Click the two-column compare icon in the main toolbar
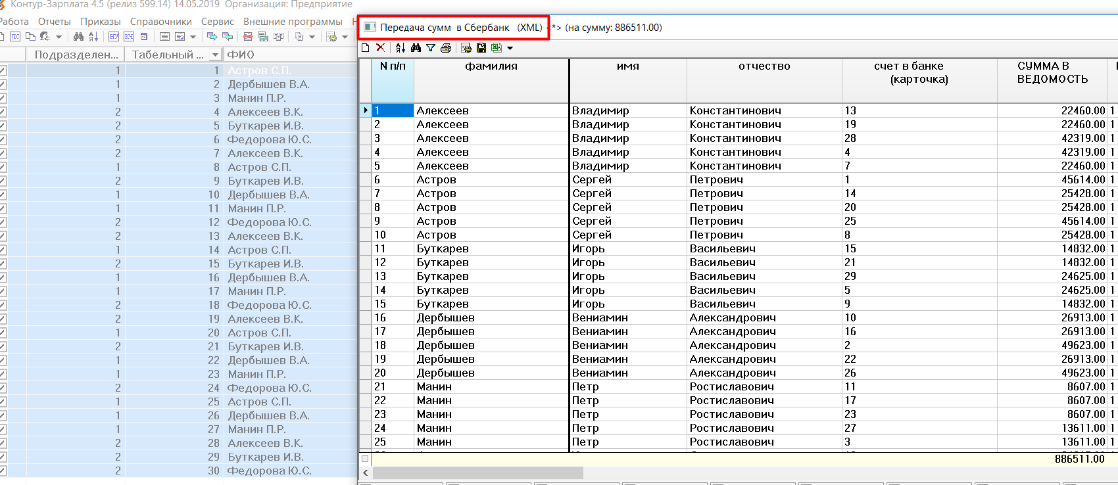This screenshot has height=485, width=1118. pos(278,36)
